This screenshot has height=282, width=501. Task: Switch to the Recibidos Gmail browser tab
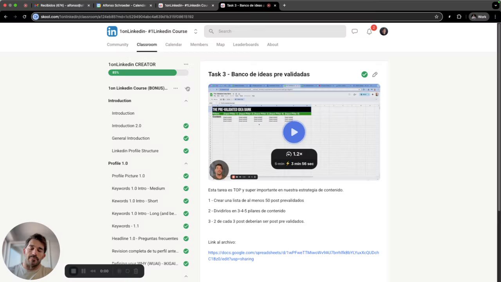[62, 5]
